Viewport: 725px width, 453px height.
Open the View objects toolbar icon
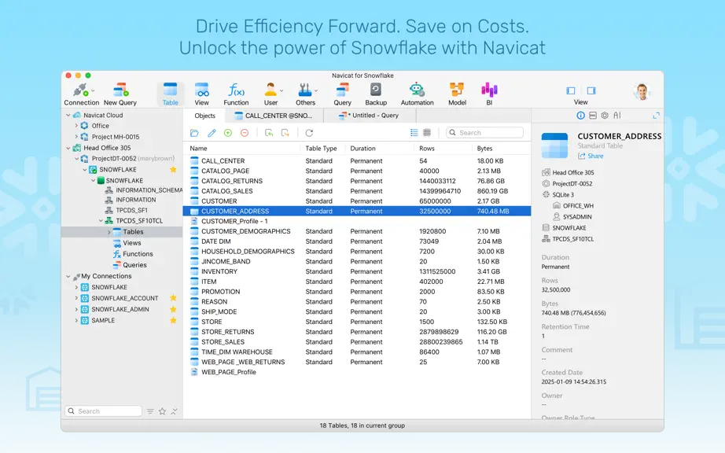201,94
